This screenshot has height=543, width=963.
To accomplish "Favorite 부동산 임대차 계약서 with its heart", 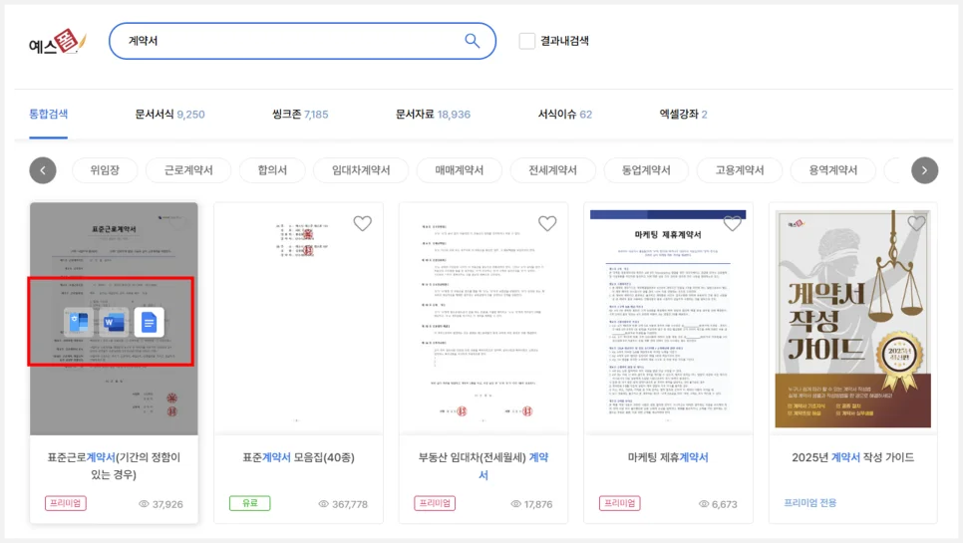I will coord(547,223).
